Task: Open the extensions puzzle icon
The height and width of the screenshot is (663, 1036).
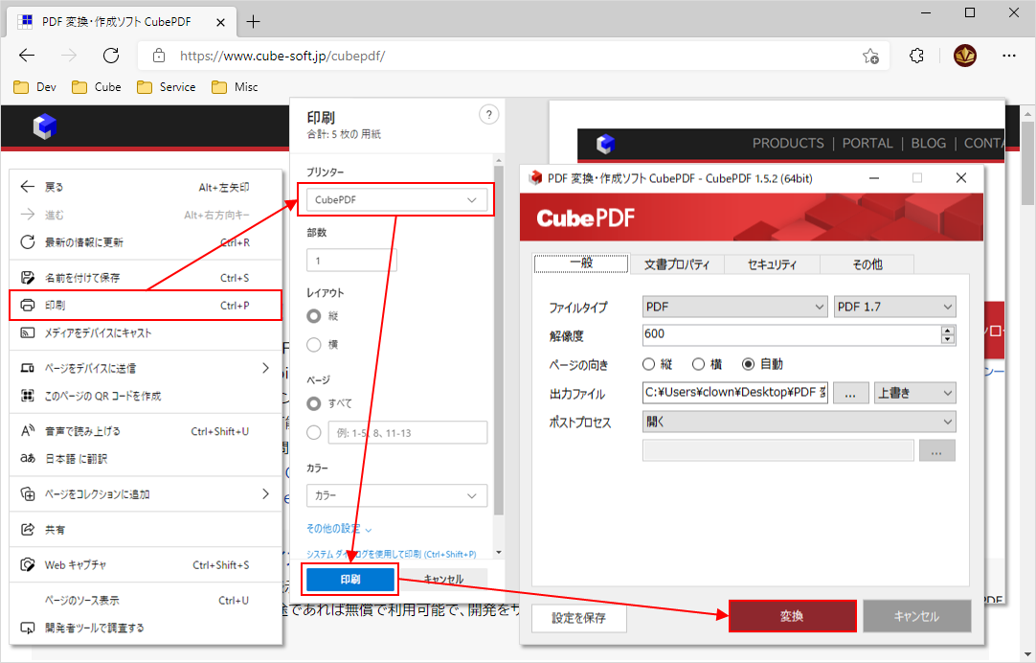Action: click(916, 56)
